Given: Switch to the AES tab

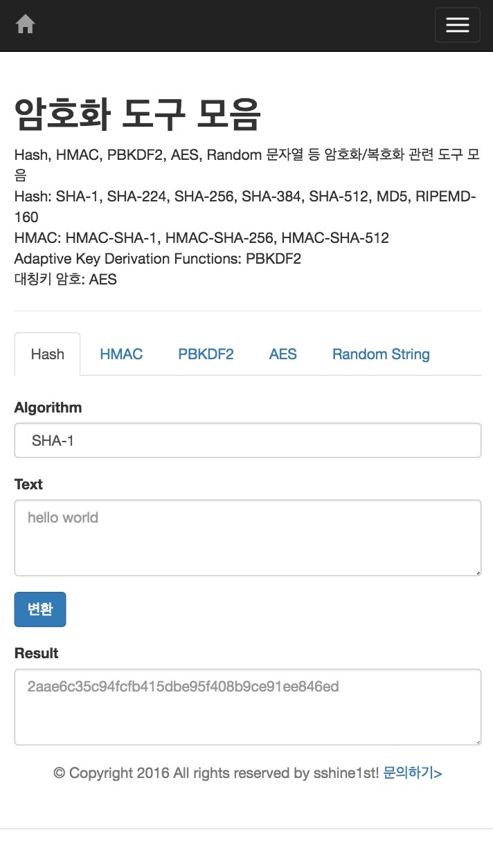Looking at the screenshot, I should point(283,354).
